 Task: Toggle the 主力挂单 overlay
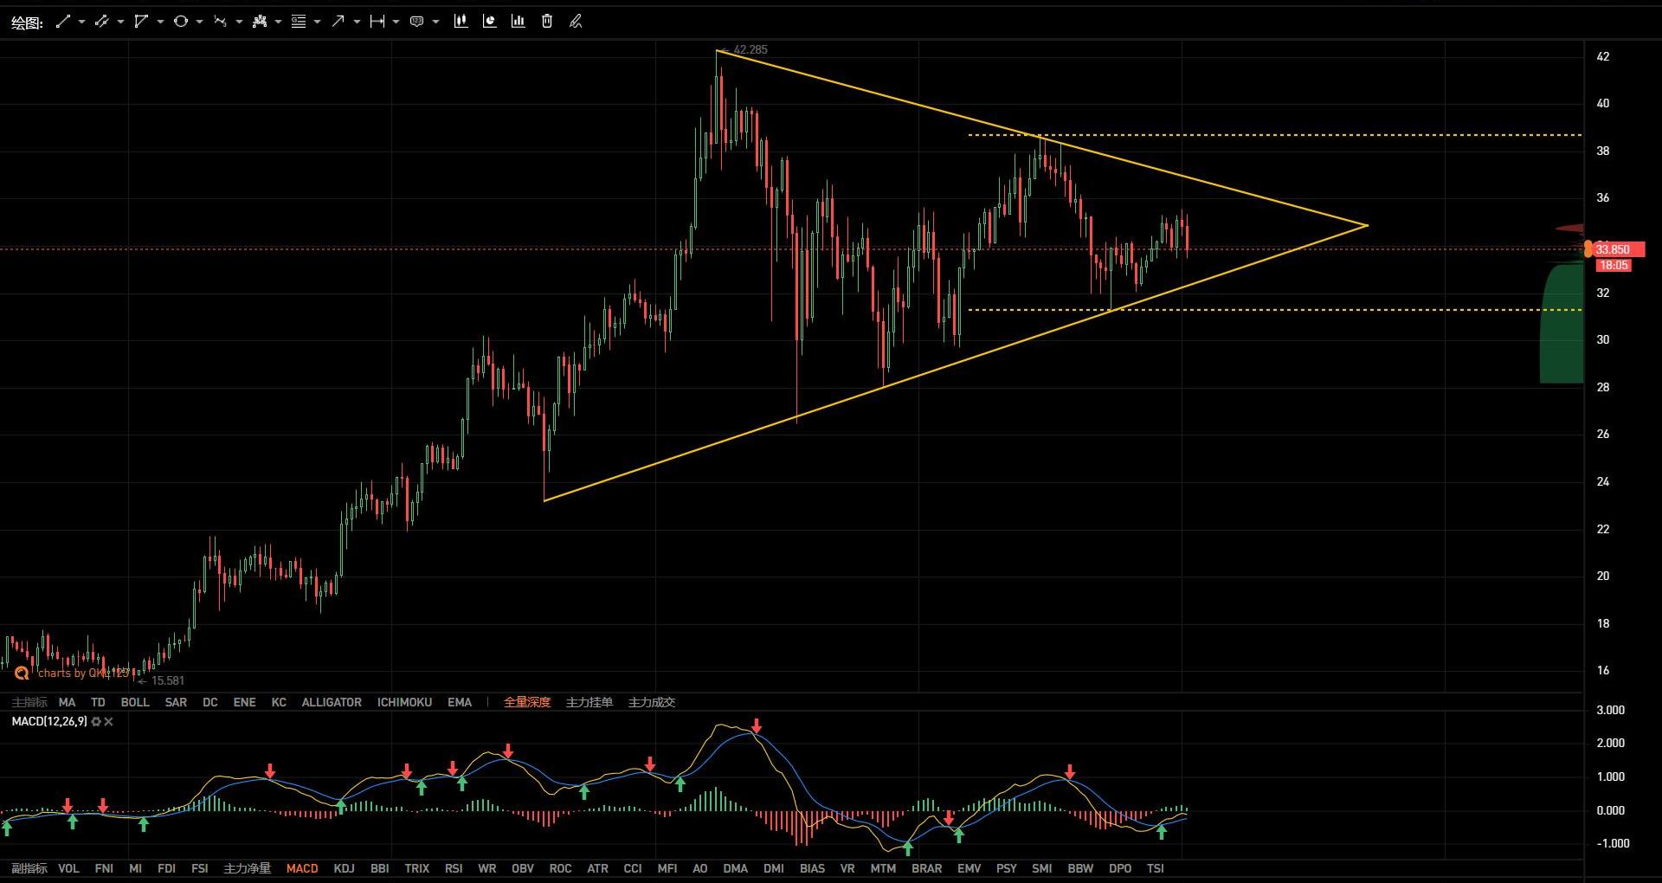click(589, 702)
